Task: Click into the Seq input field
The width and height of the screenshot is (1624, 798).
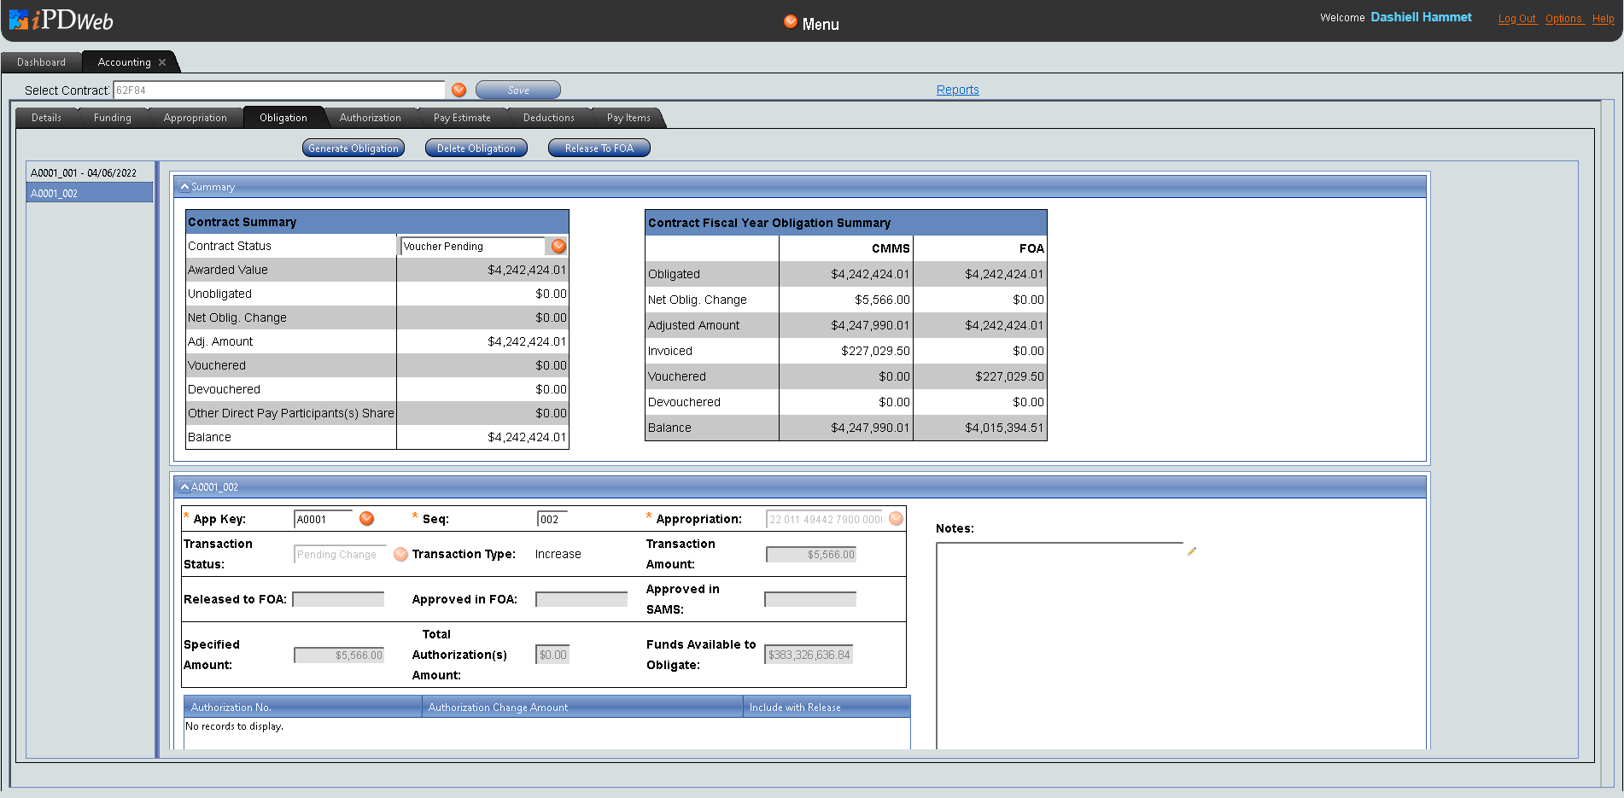Action: pyautogui.click(x=552, y=519)
